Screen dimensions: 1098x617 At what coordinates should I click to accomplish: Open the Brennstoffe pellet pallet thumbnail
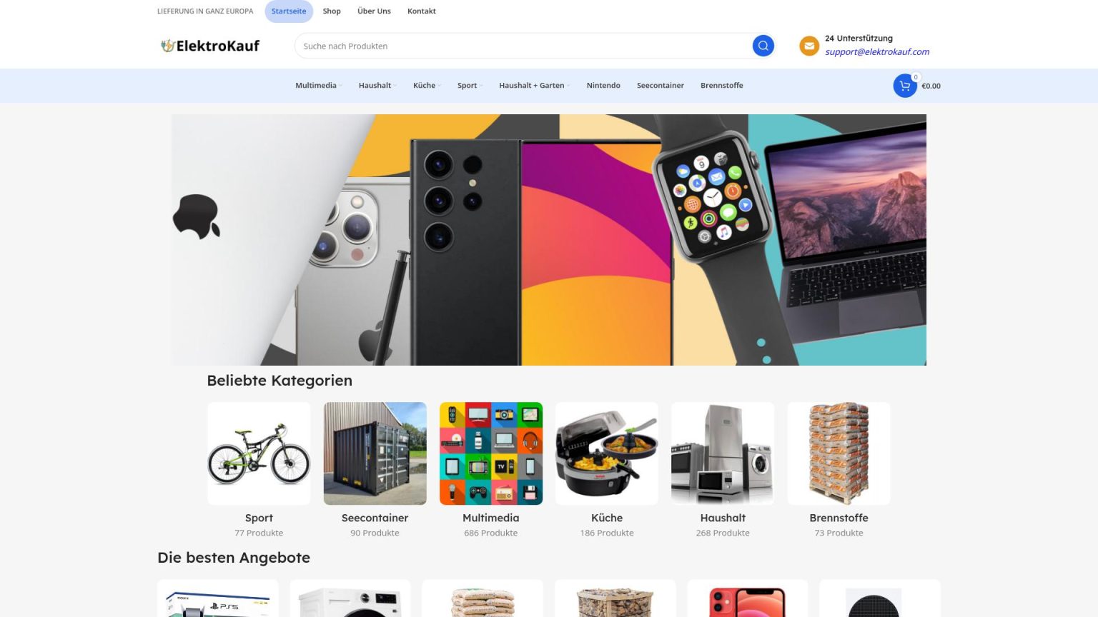pos(839,453)
